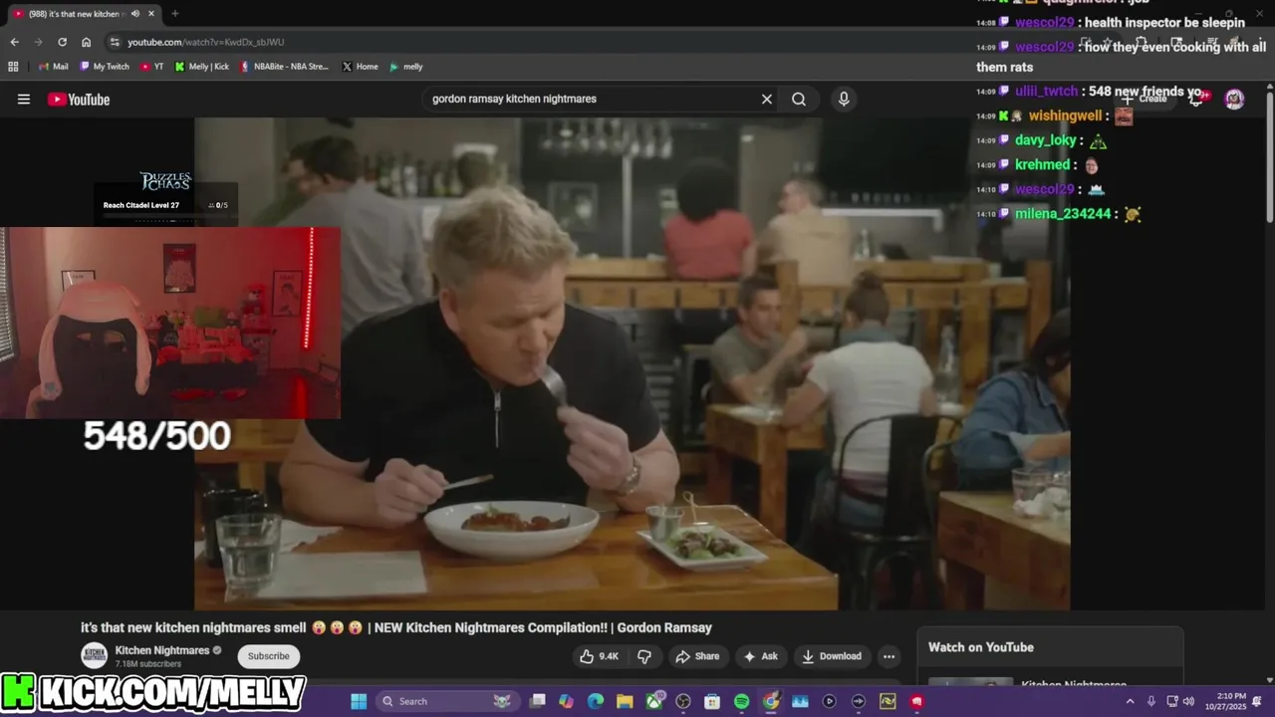
Task: Open browser home page icon
Action: [x=87, y=42]
